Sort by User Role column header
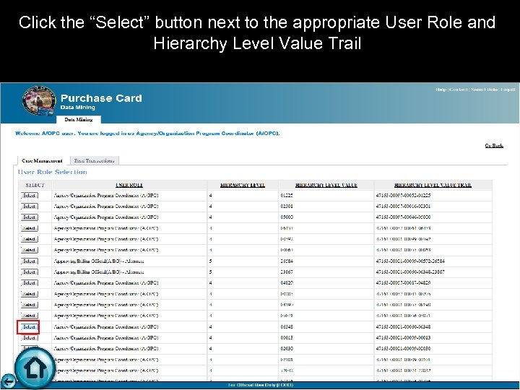Screen dimensions: 520x390 pos(129,185)
